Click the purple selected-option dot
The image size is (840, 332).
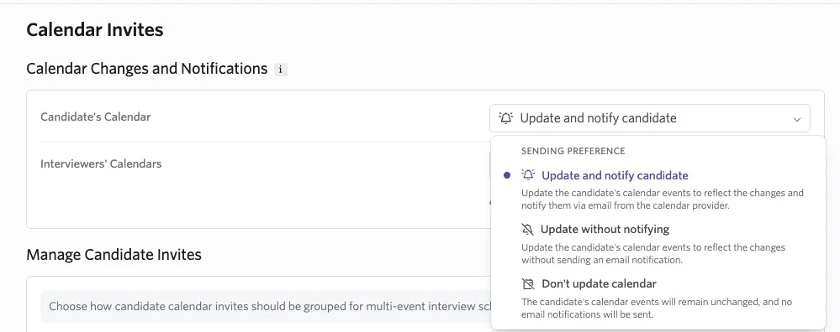507,175
